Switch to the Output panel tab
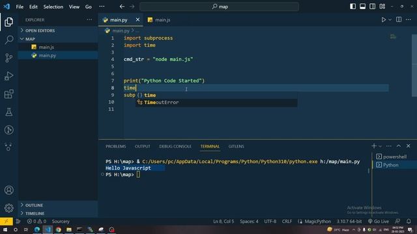 pos(143,146)
